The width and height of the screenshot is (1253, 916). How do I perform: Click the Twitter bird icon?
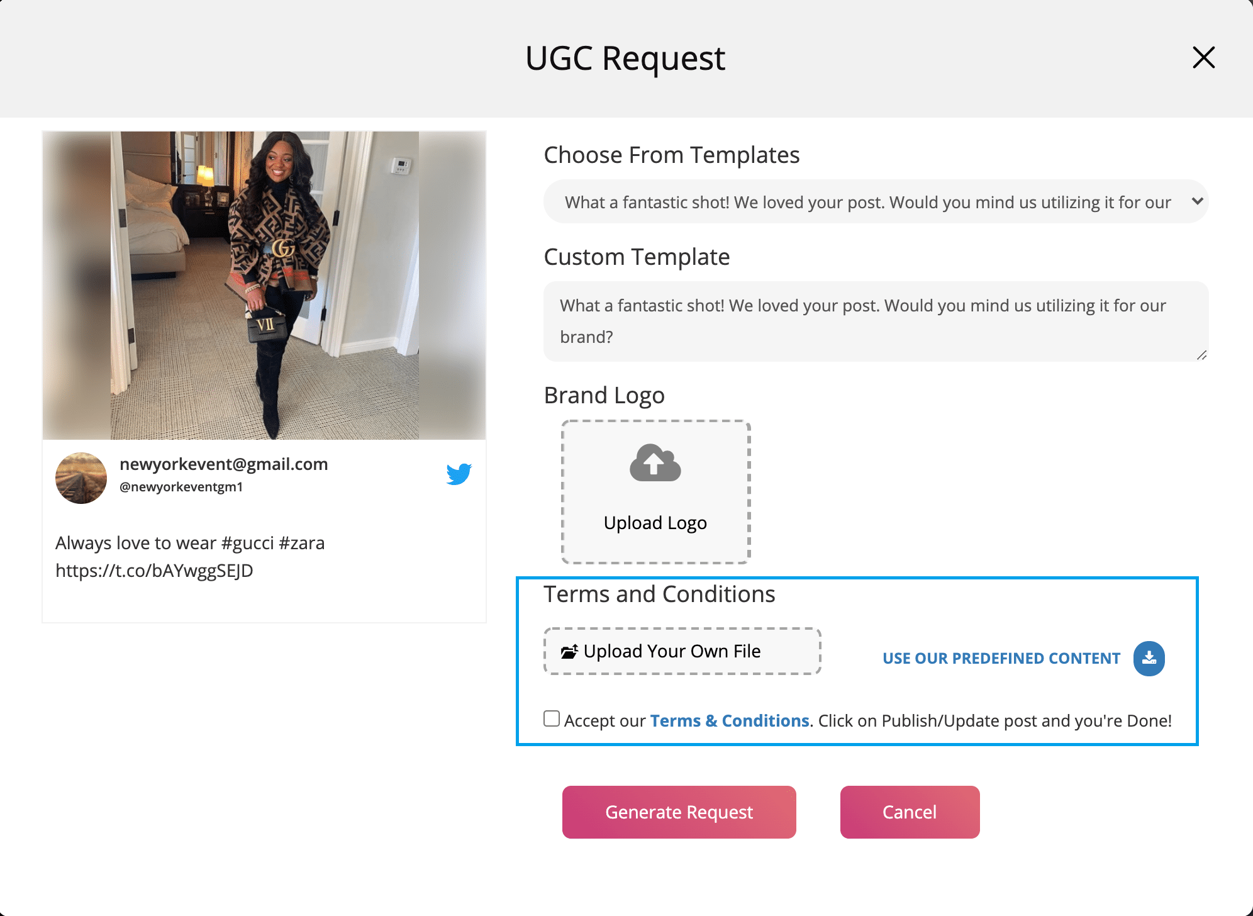click(459, 474)
